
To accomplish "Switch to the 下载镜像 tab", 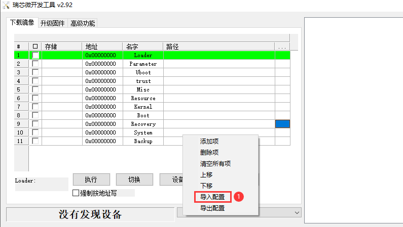I will pos(22,23).
